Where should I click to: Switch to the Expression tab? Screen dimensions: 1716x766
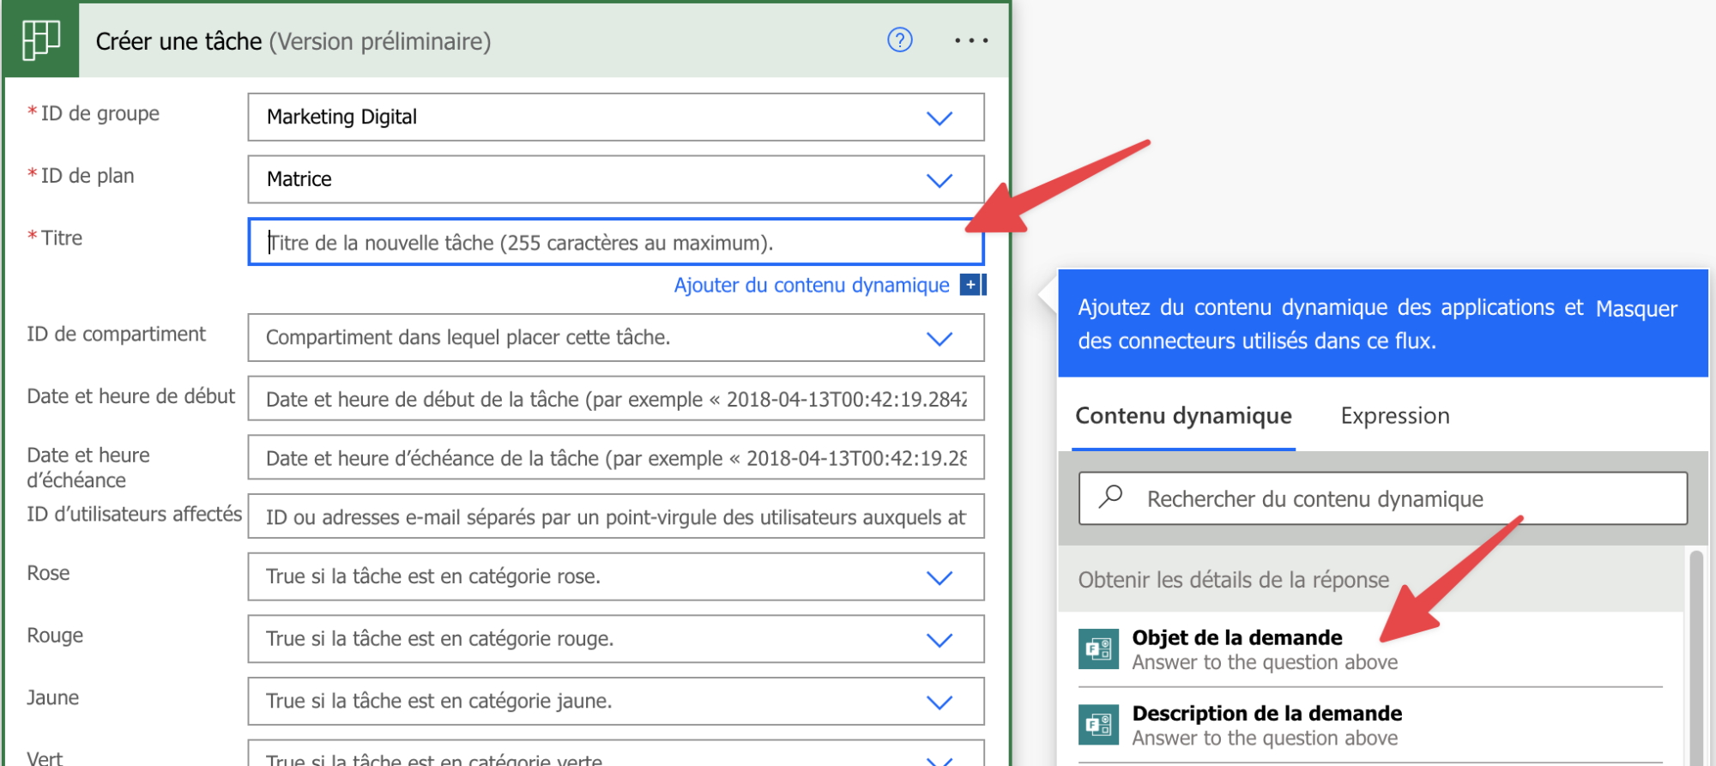pyautogui.click(x=1394, y=416)
